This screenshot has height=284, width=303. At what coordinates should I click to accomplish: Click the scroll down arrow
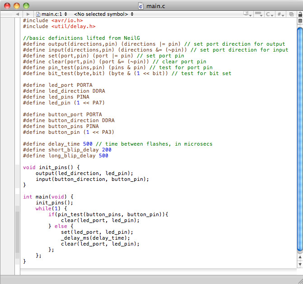pos(300,264)
